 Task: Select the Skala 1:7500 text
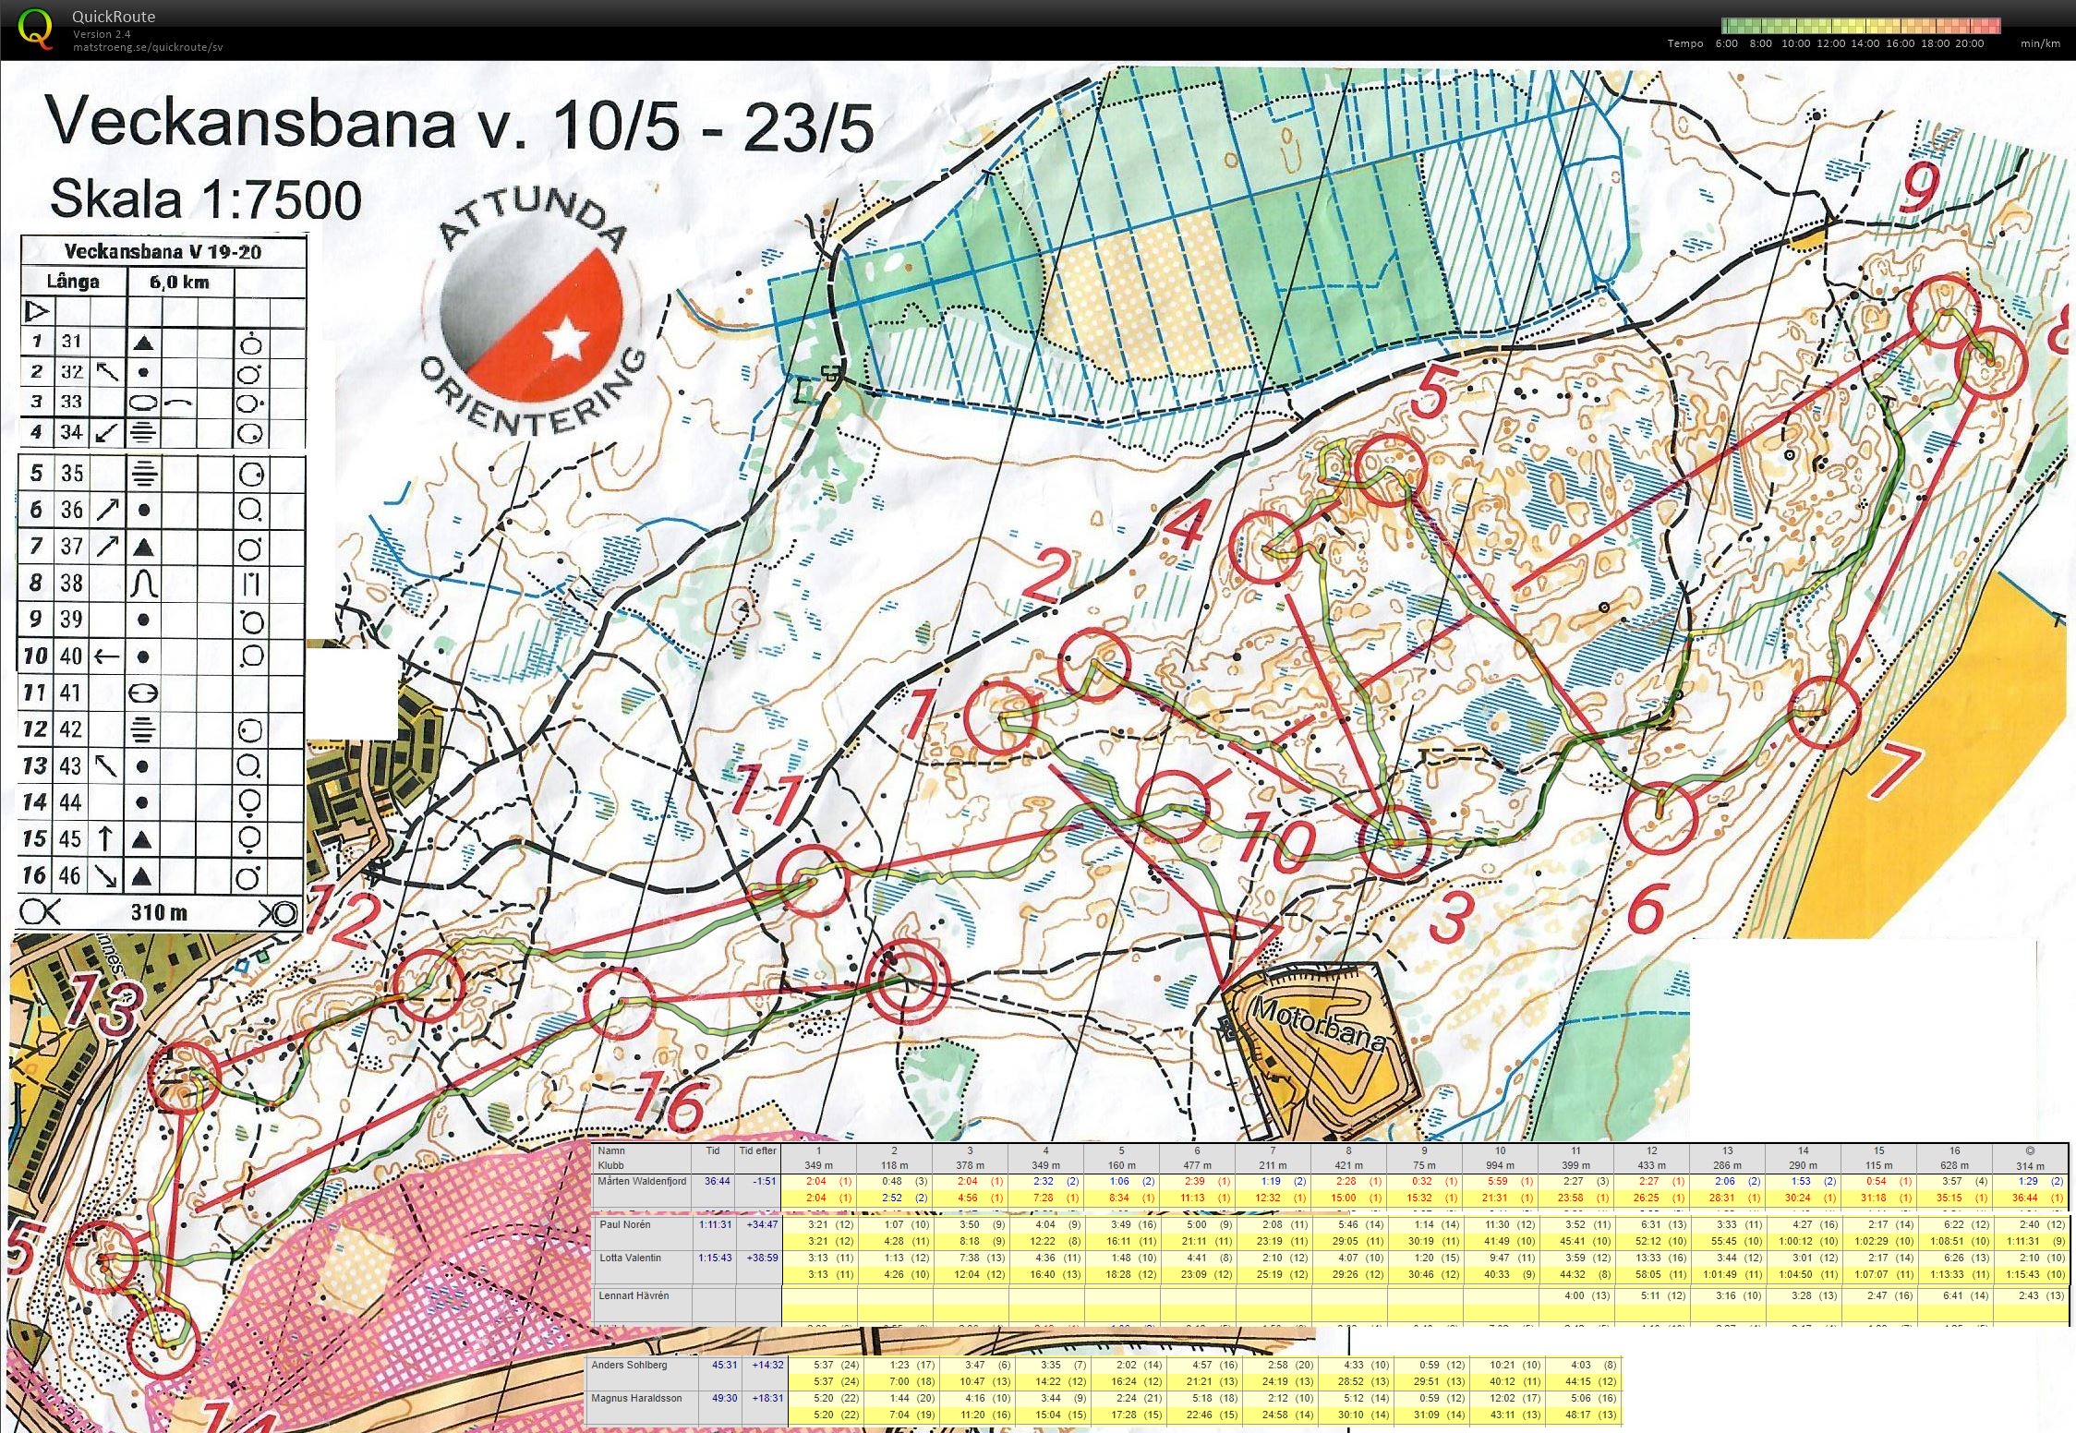[x=205, y=199]
